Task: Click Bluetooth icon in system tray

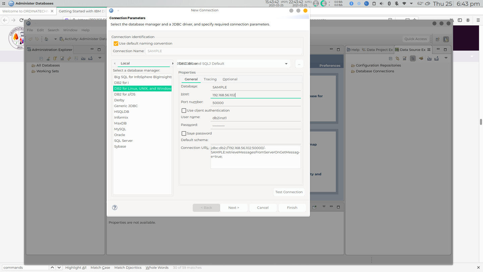Action: point(389,3)
